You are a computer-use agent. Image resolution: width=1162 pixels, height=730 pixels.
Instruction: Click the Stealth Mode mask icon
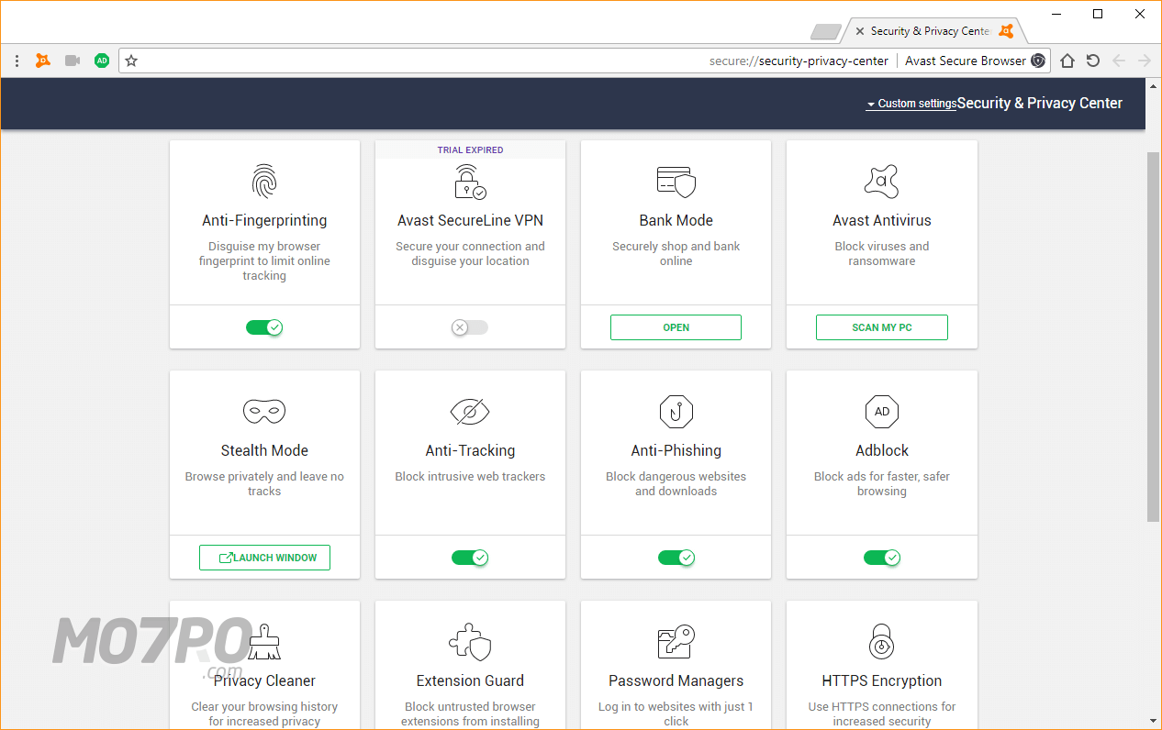pos(264,411)
